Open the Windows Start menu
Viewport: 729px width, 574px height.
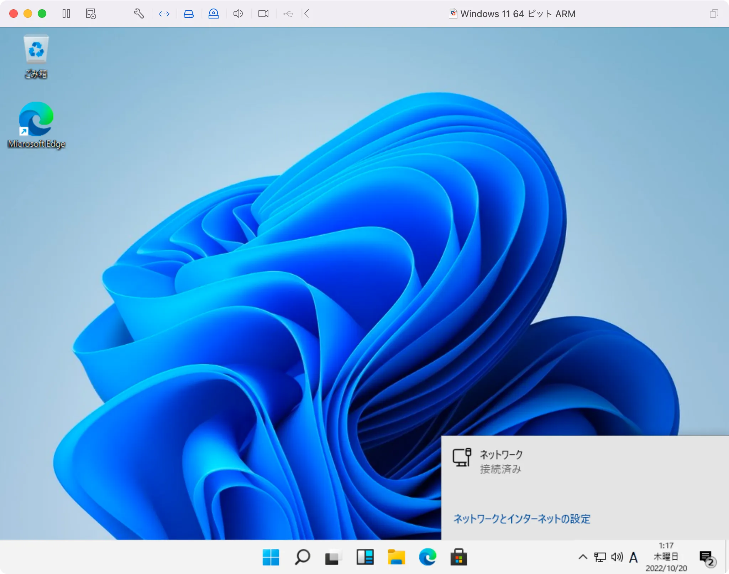271,557
